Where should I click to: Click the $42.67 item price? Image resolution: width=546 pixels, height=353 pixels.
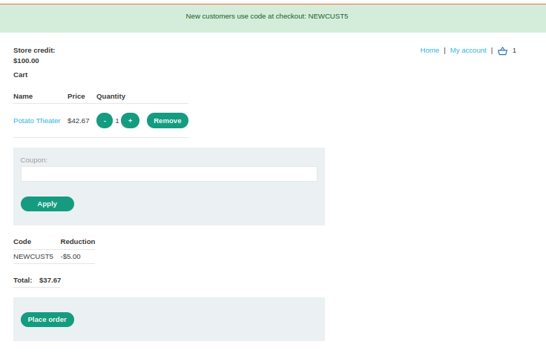coord(78,121)
